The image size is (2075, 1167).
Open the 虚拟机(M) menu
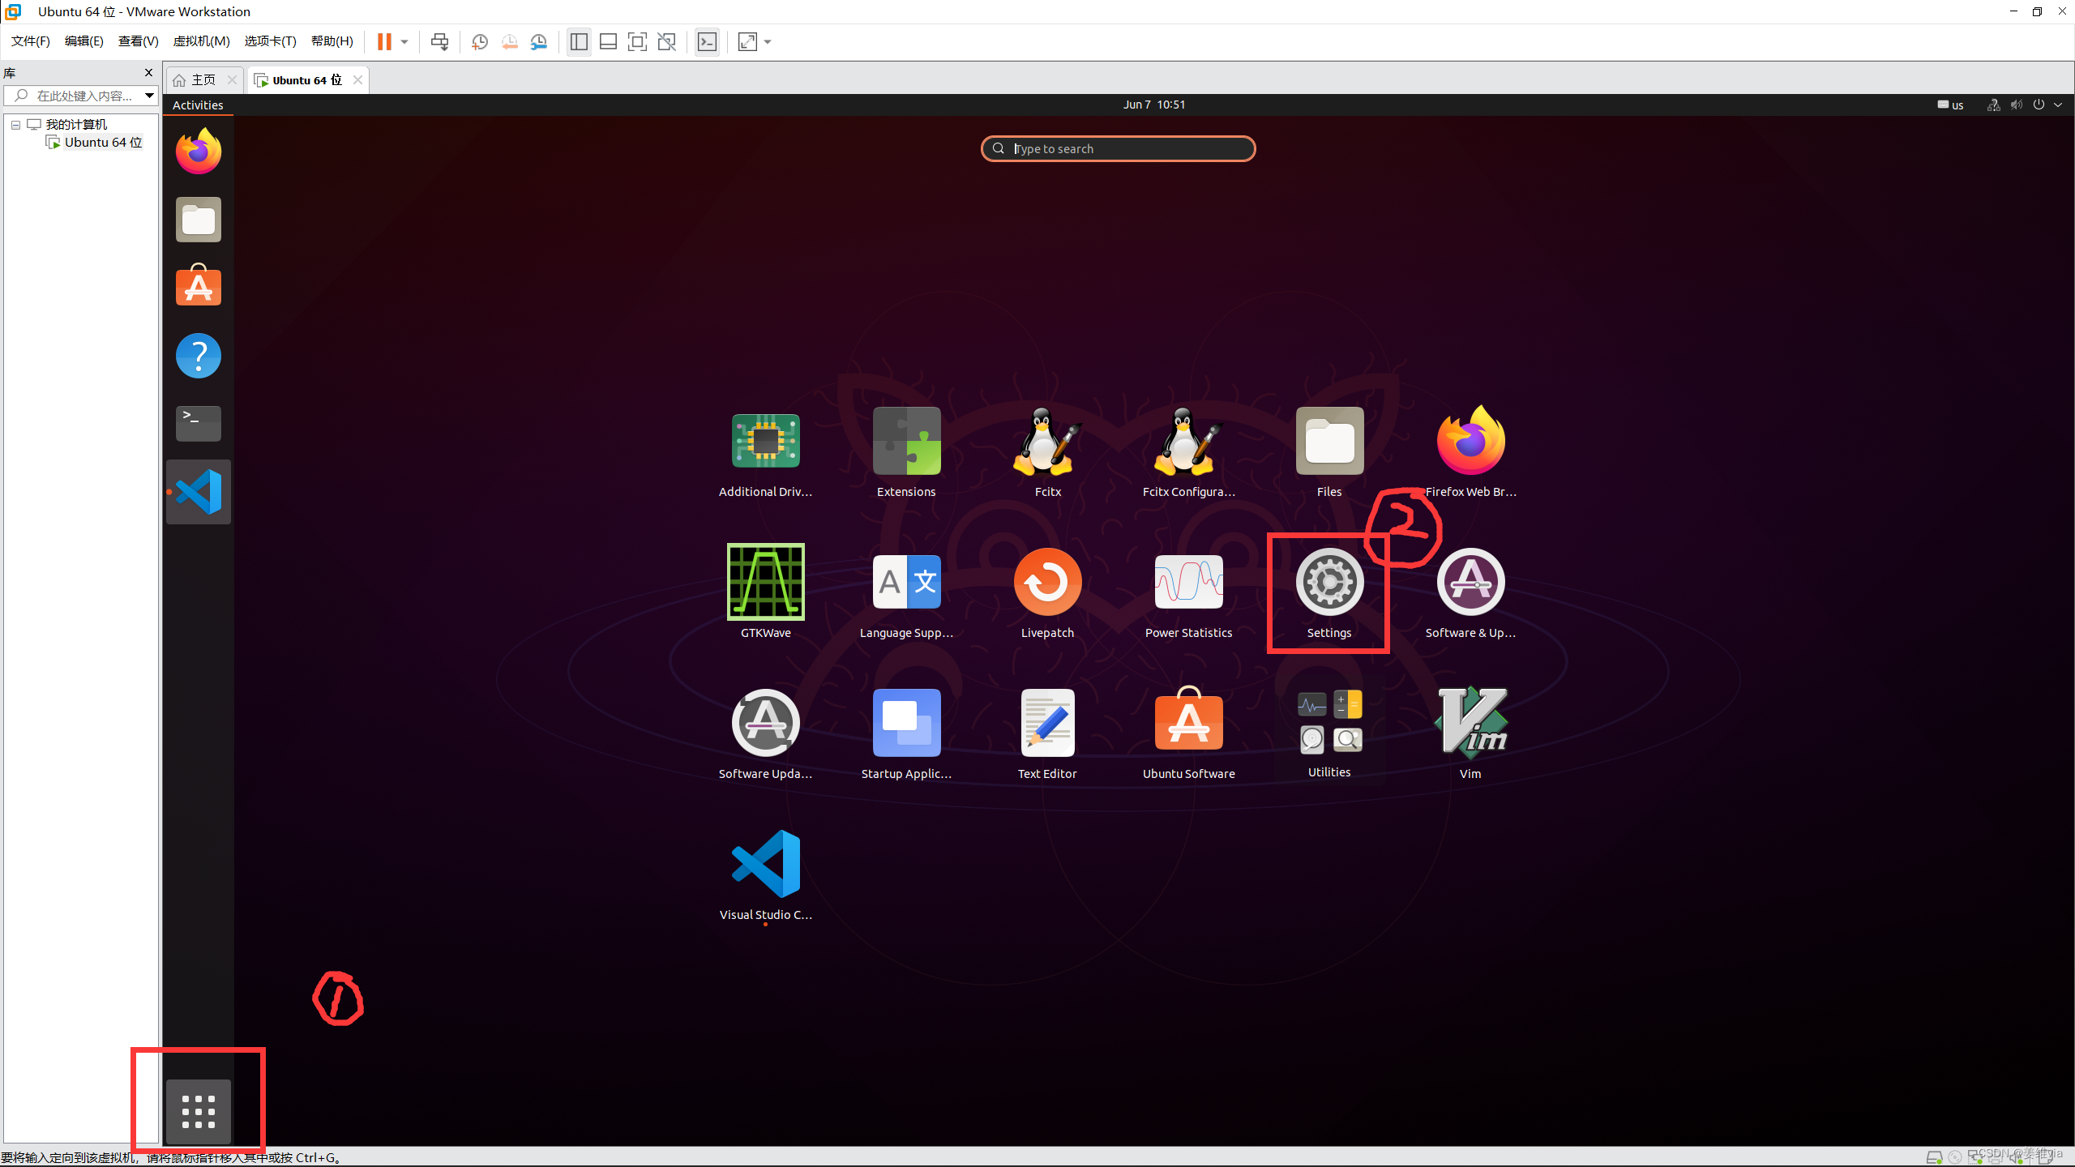[201, 41]
